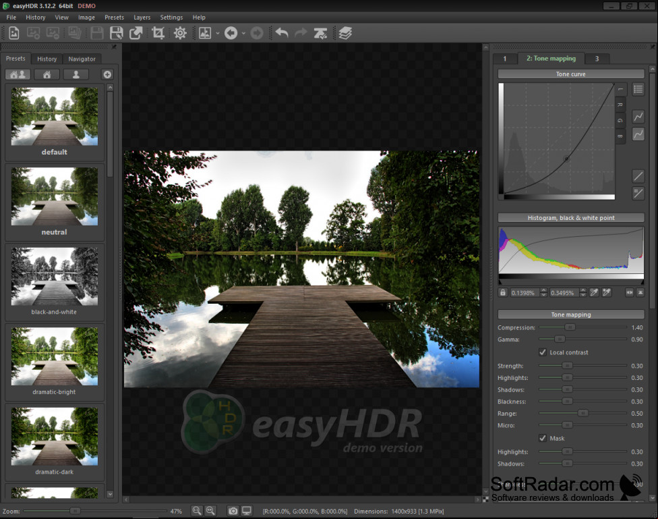Select the B channel of tone curve
Screen dimensions: 658x519
(x=620, y=136)
